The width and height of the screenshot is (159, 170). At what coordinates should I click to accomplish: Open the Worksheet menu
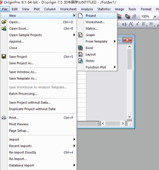pos(68,9)
